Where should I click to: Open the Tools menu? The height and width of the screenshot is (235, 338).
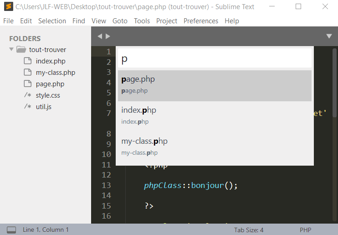142,21
